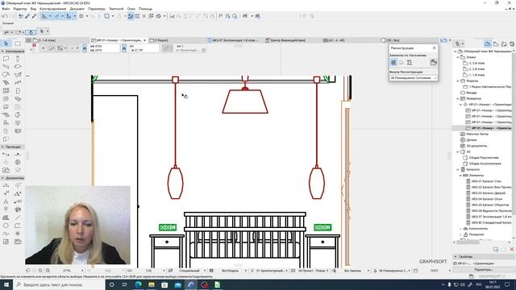Switch to the 3D / Все tab

tap(410, 40)
